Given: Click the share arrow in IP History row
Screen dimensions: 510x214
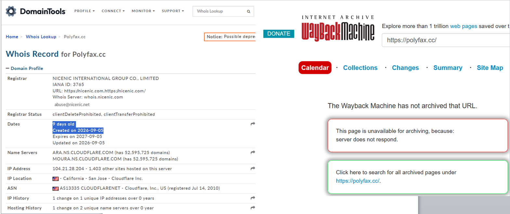Looking at the screenshot, I should coord(253,198).
